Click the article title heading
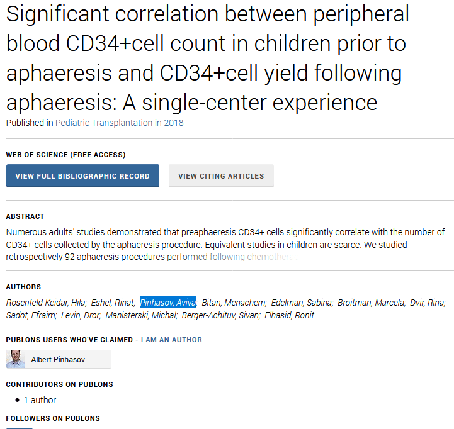This screenshot has height=429, width=454. [207, 58]
